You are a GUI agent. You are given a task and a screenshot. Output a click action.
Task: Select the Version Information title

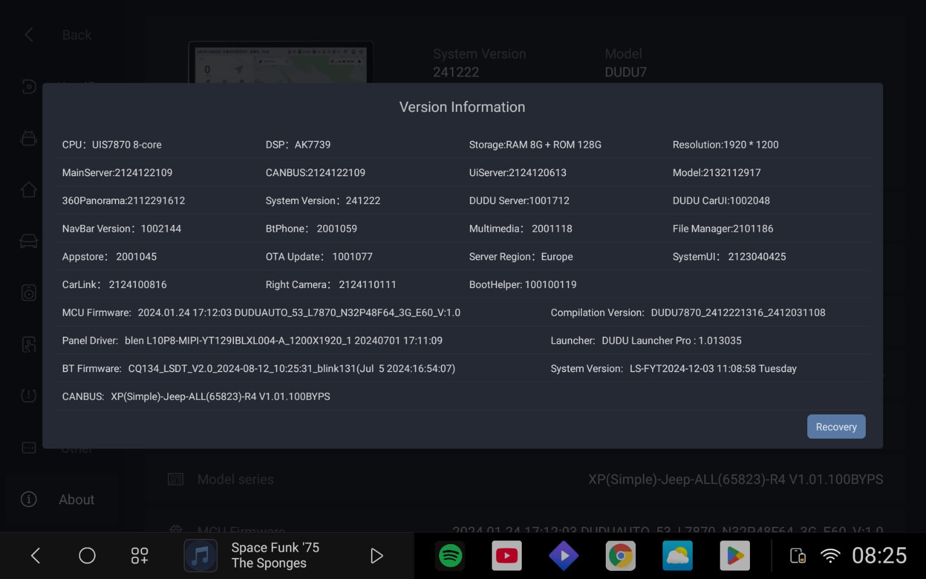click(462, 107)
